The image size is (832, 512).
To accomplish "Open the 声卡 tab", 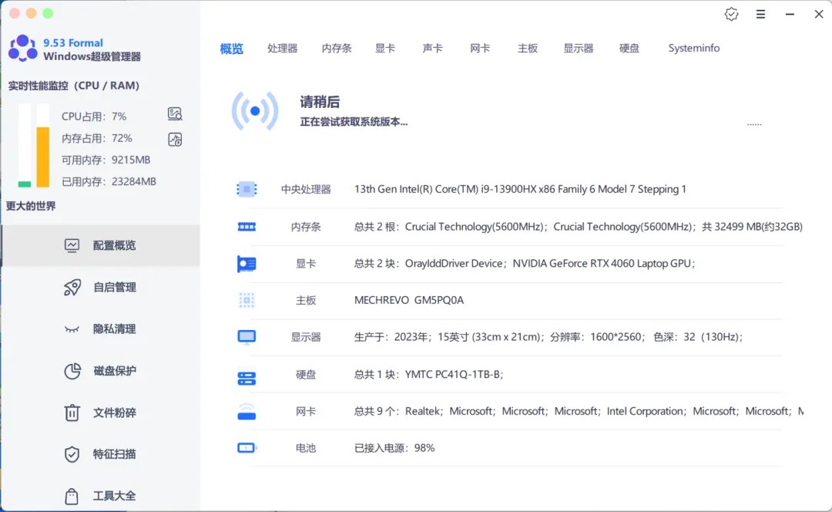I will [432, 49].
